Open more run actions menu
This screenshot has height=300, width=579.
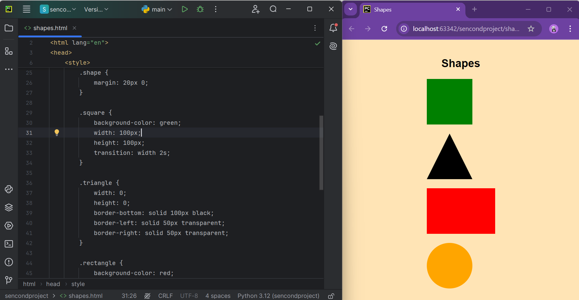216,9
